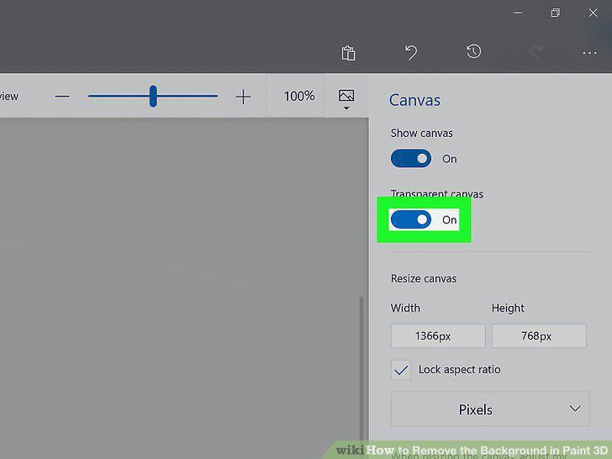Click the Redo arrow icon
Viewport: 612px width, 459px height.
(536, 52)
